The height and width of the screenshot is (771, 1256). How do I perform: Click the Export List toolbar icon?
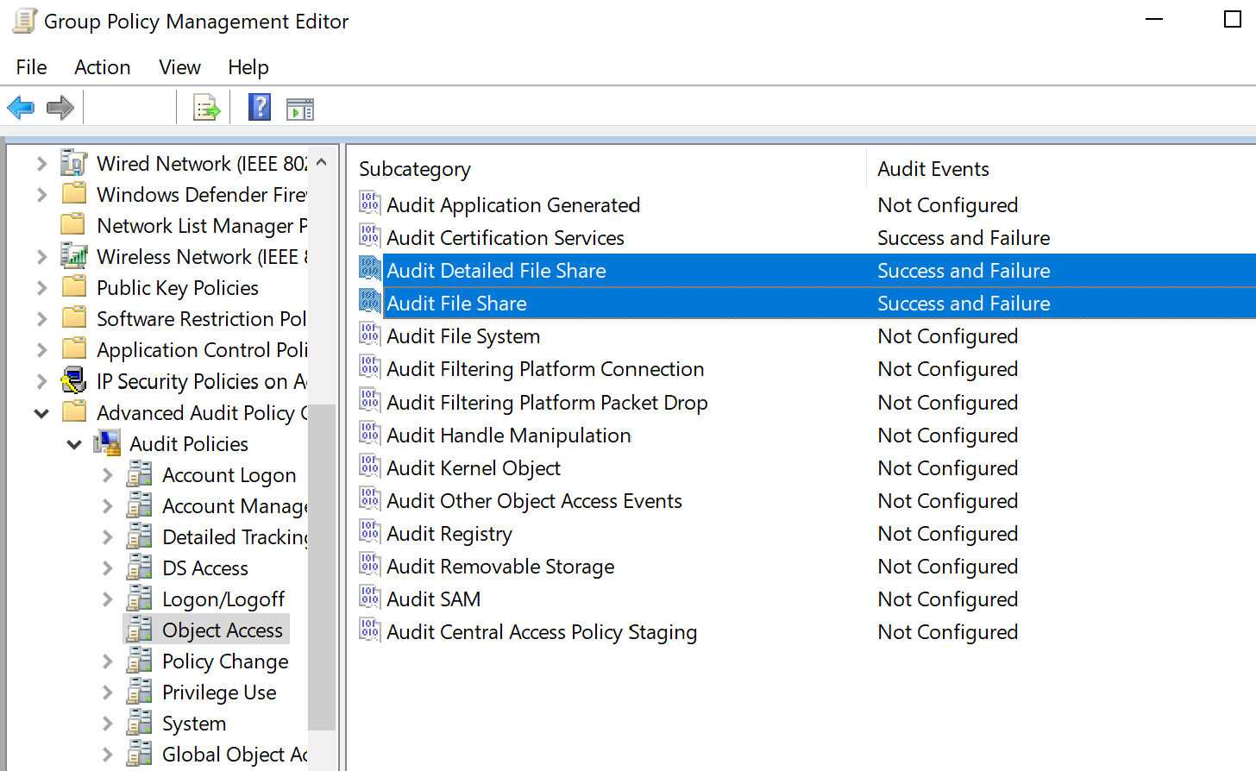point(204,106)
